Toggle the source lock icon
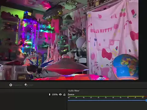Viewport: 147px width, 110px height. point(64,94)
